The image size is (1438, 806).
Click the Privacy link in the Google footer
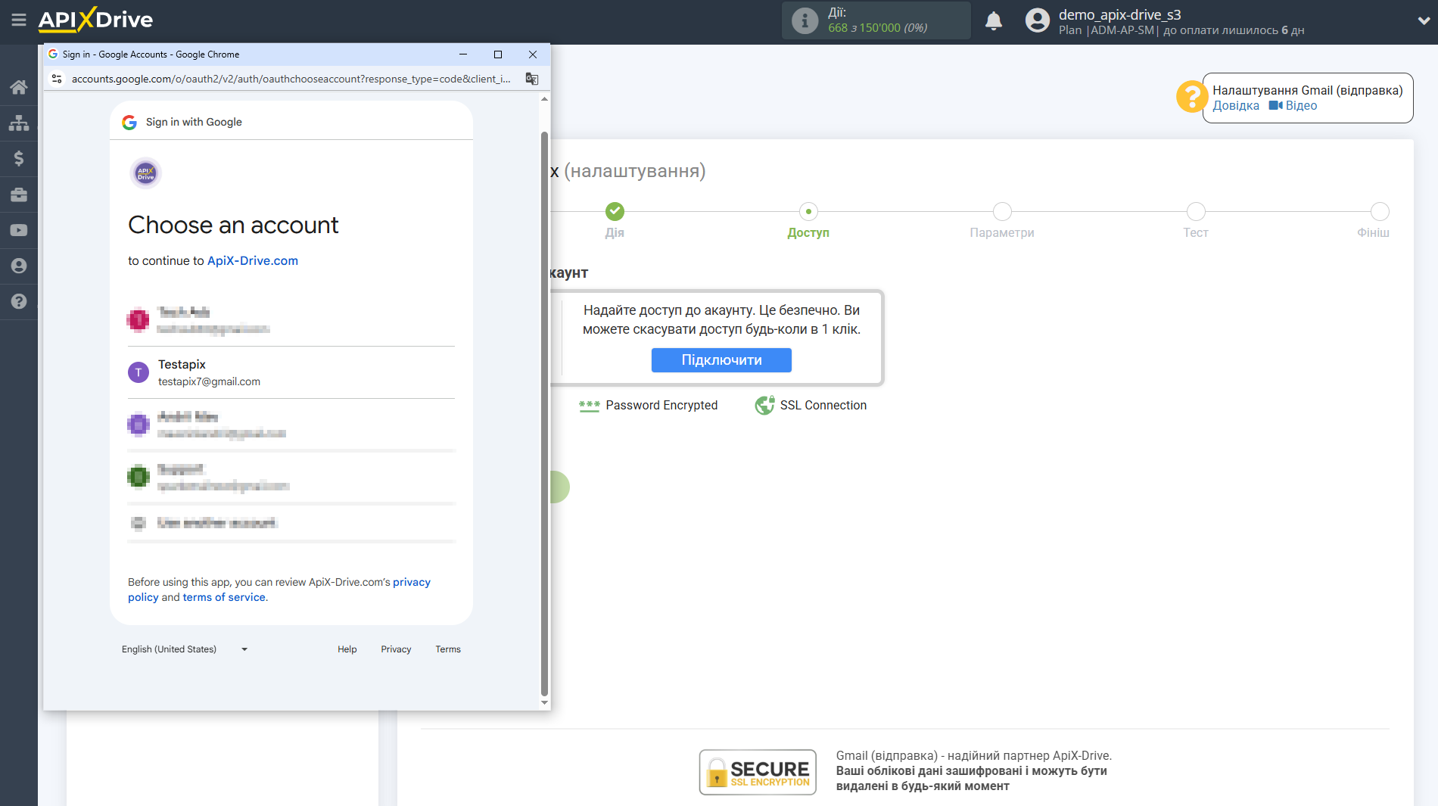[396, 649]
